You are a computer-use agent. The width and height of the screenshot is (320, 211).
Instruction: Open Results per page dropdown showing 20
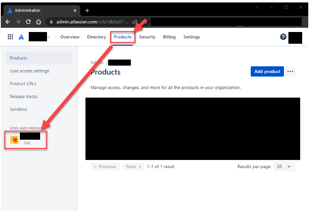(284, 166)
